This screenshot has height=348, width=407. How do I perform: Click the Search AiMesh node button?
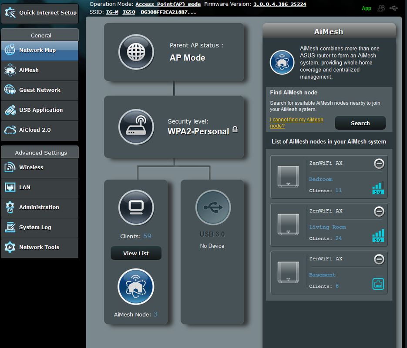point(360,123)
